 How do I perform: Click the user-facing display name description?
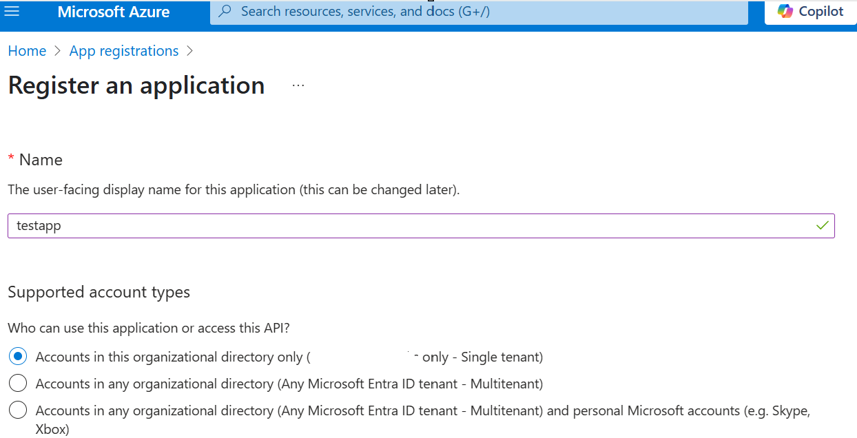coord(234,189)
